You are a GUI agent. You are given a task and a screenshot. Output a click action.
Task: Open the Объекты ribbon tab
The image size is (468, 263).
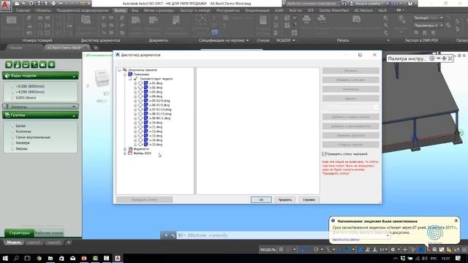point(43,10)
